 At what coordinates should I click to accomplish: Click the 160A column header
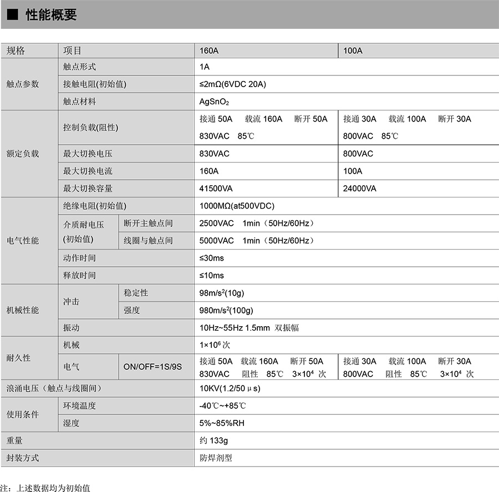[209, 50]
